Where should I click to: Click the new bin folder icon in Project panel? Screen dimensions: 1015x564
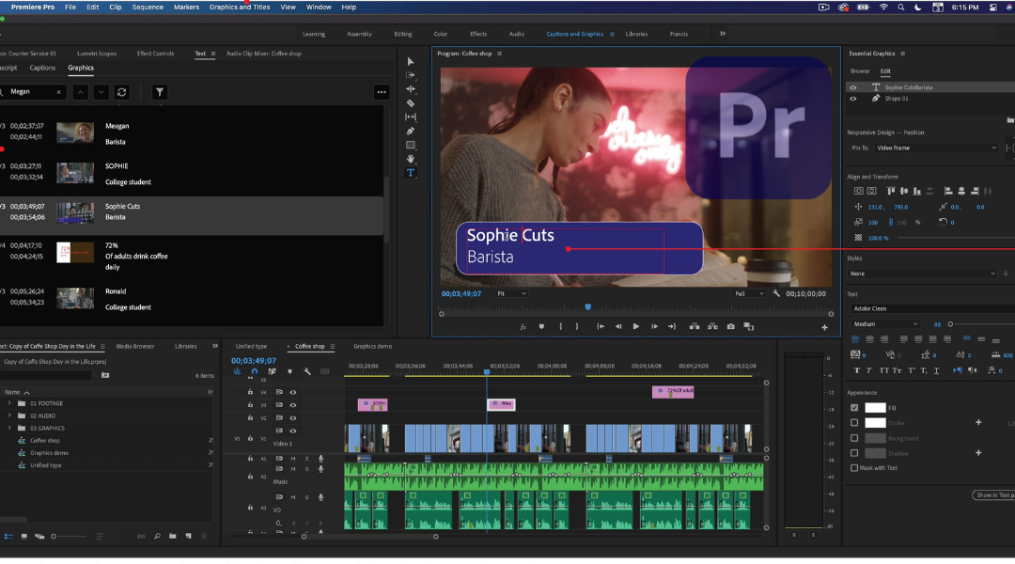tap(172, 536)
